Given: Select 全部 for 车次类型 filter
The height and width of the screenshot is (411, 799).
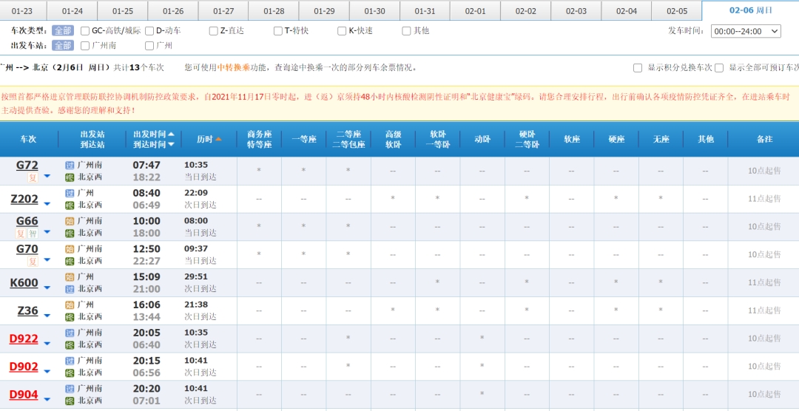Looking at the screenshot, I should [63, 31].
